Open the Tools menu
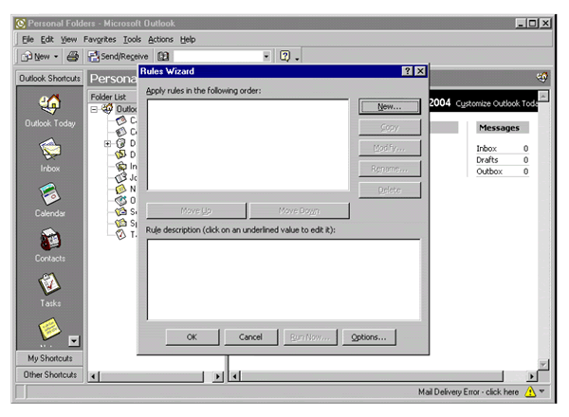 point(132,39)
